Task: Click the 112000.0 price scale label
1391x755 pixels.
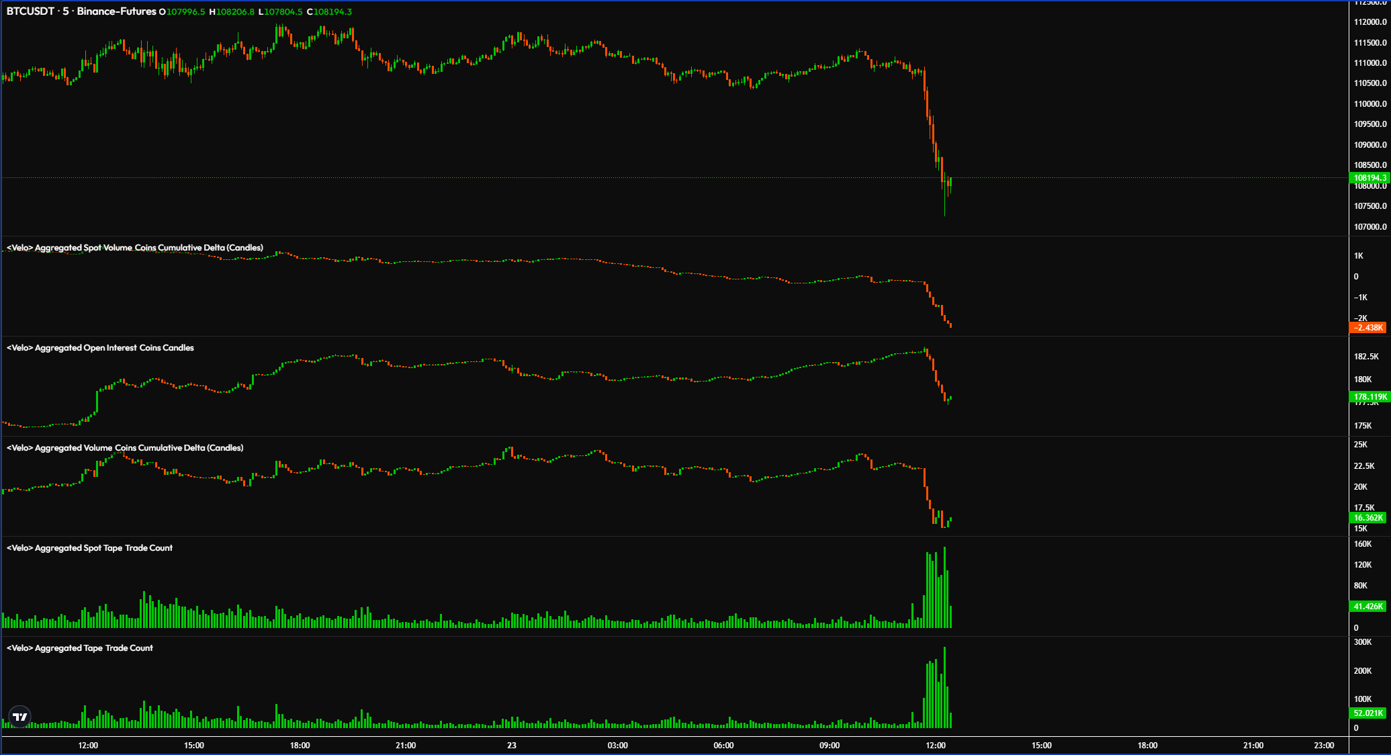Action: coord(1370,22)
